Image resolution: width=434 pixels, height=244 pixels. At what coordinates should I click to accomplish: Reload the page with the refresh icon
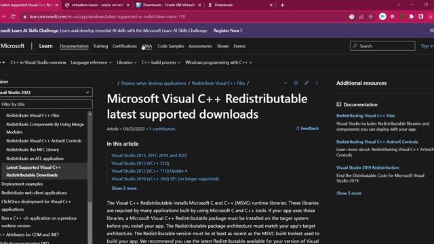pyautogui.click(x=13, y=16)
